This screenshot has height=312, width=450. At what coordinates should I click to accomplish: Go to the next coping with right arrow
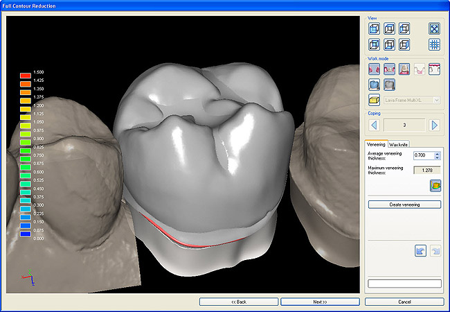pyautogui.click(x=435, y=125)
